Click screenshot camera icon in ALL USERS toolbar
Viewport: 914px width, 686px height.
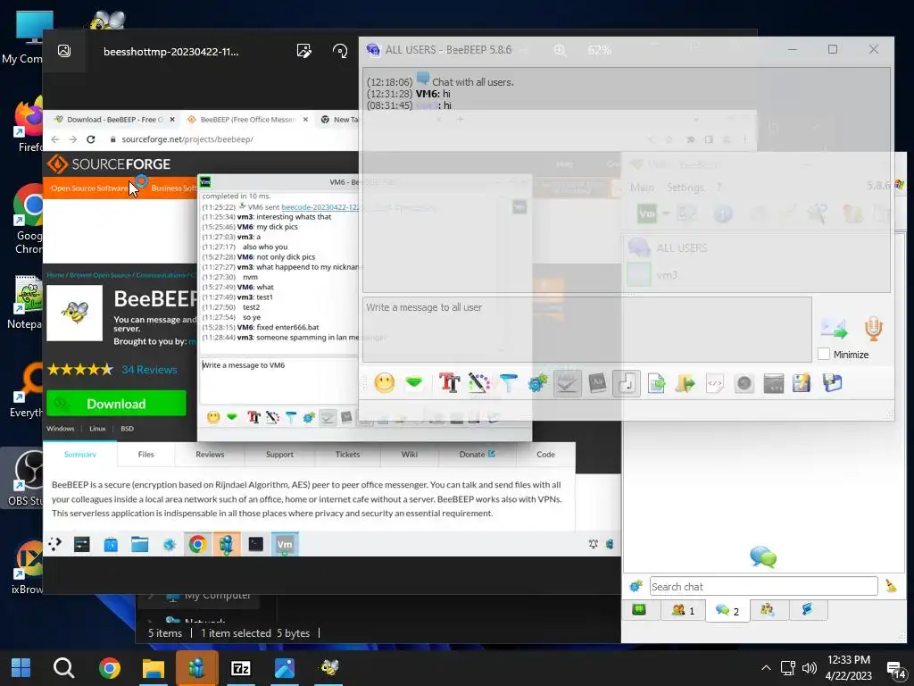(744, 383)
